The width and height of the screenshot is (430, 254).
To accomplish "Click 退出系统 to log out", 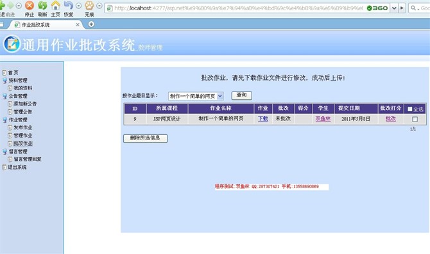I will pos(17,168).
